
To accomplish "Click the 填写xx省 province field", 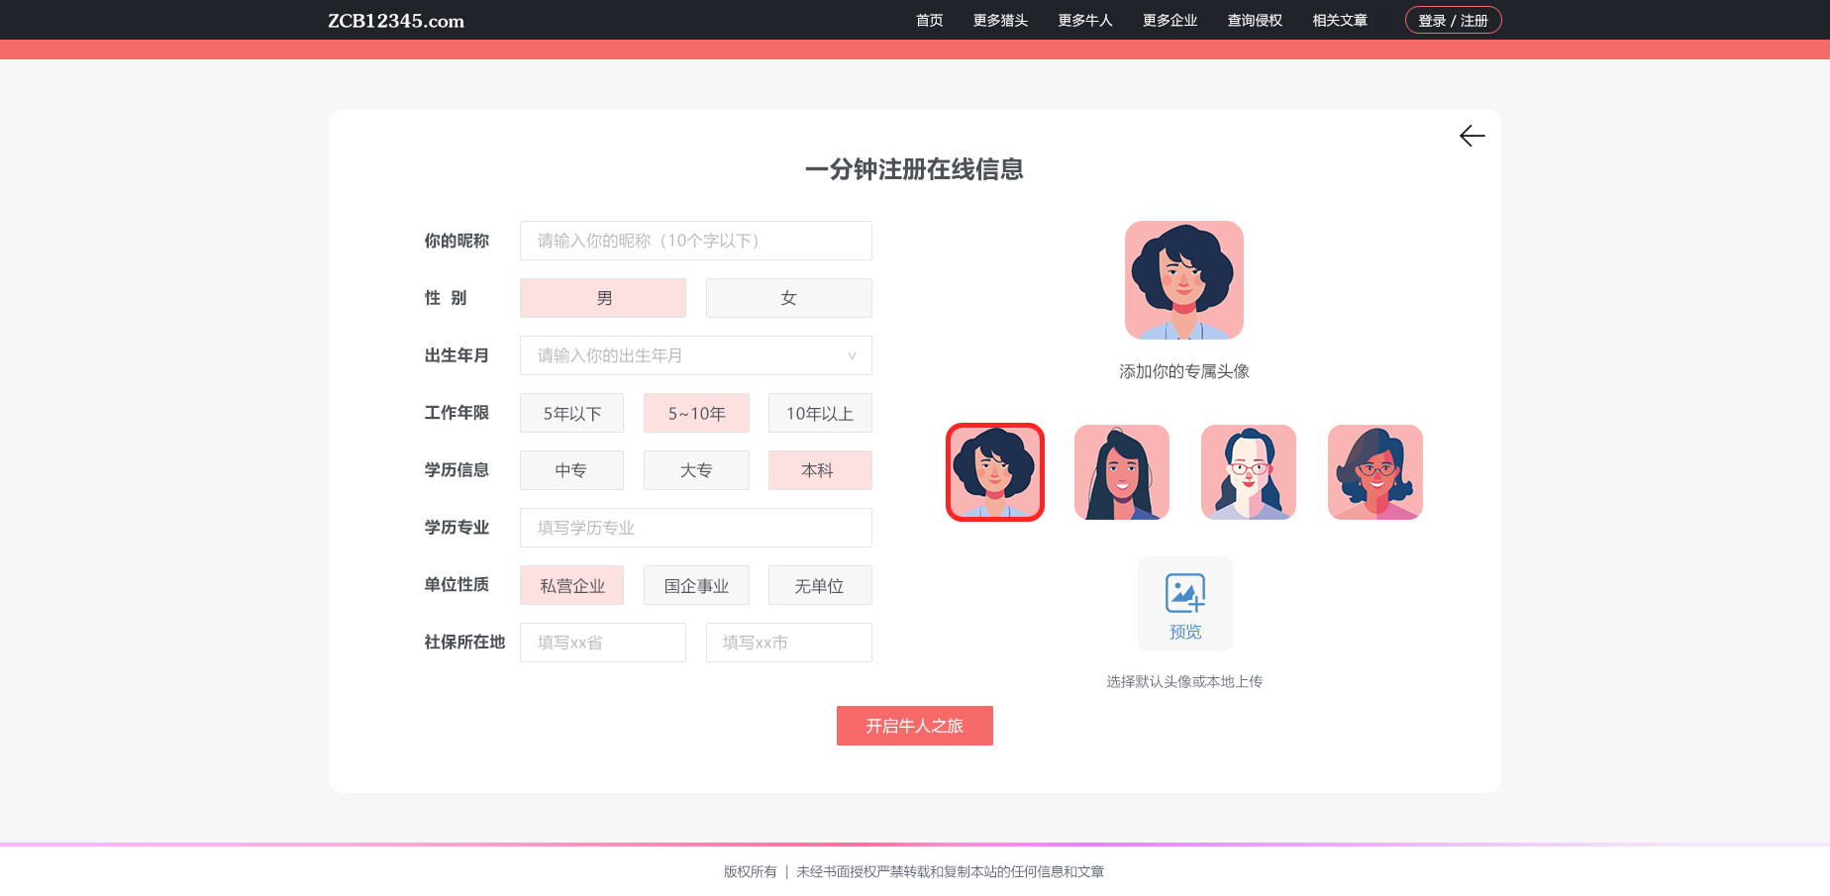I will pos(603,643).
